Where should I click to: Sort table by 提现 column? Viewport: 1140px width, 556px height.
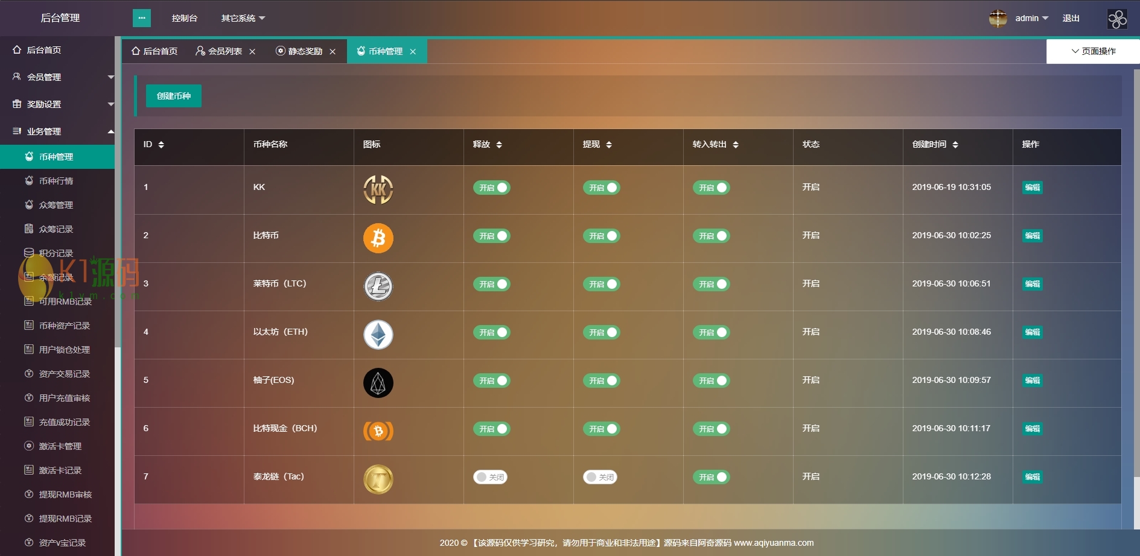(609, 145)
